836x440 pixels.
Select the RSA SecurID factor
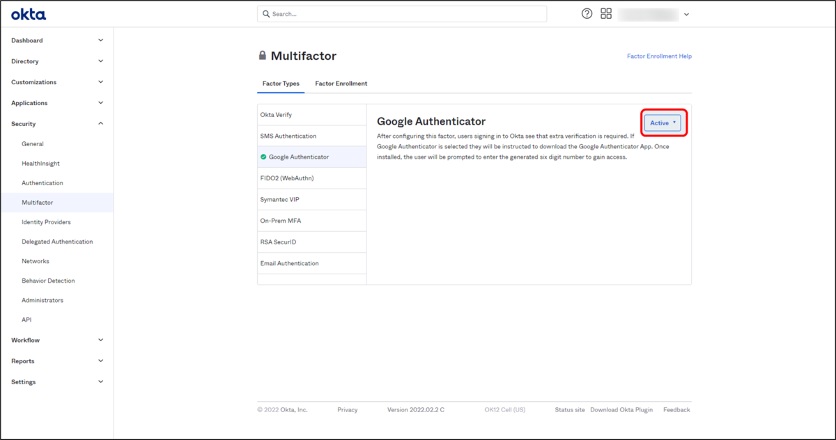(x=312, y=242)
